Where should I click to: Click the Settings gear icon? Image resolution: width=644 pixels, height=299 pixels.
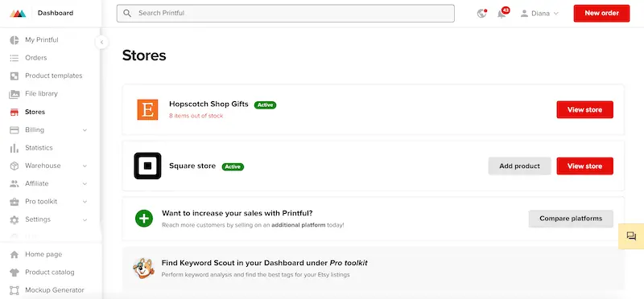(x=14, y=219)
